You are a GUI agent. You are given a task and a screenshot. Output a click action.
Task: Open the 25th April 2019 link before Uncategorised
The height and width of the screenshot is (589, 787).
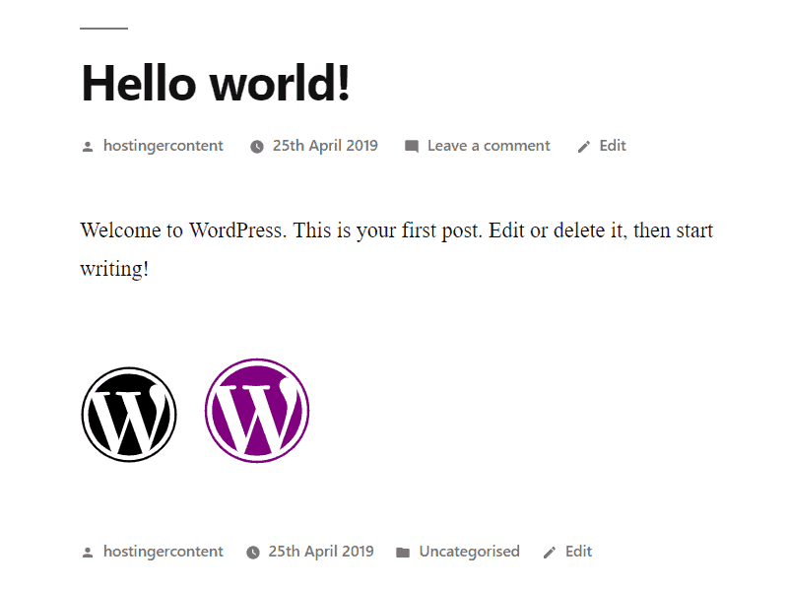[321, 552]
